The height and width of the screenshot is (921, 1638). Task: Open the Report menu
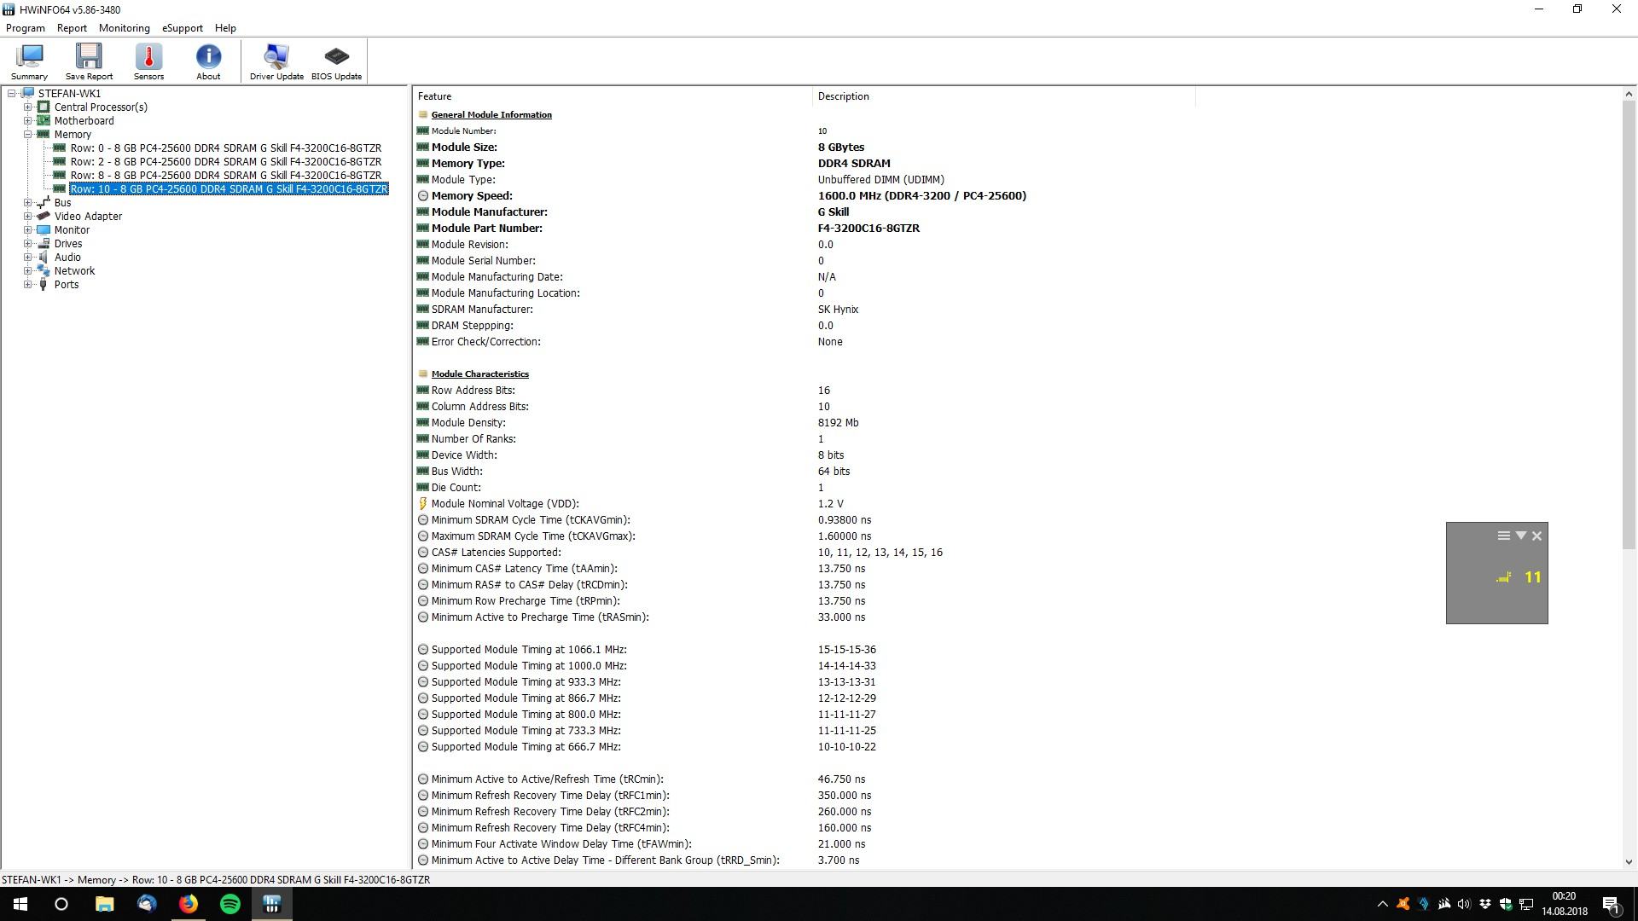pyautogui.click(x=72, y=28)
